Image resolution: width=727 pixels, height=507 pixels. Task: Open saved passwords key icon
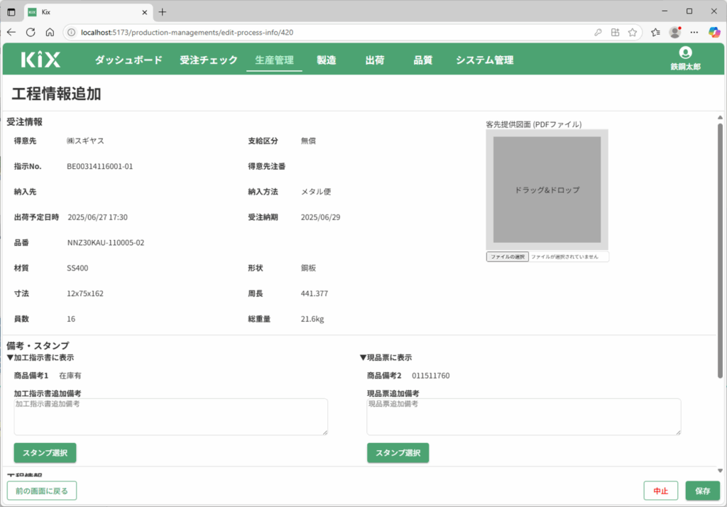pos(598,33)
